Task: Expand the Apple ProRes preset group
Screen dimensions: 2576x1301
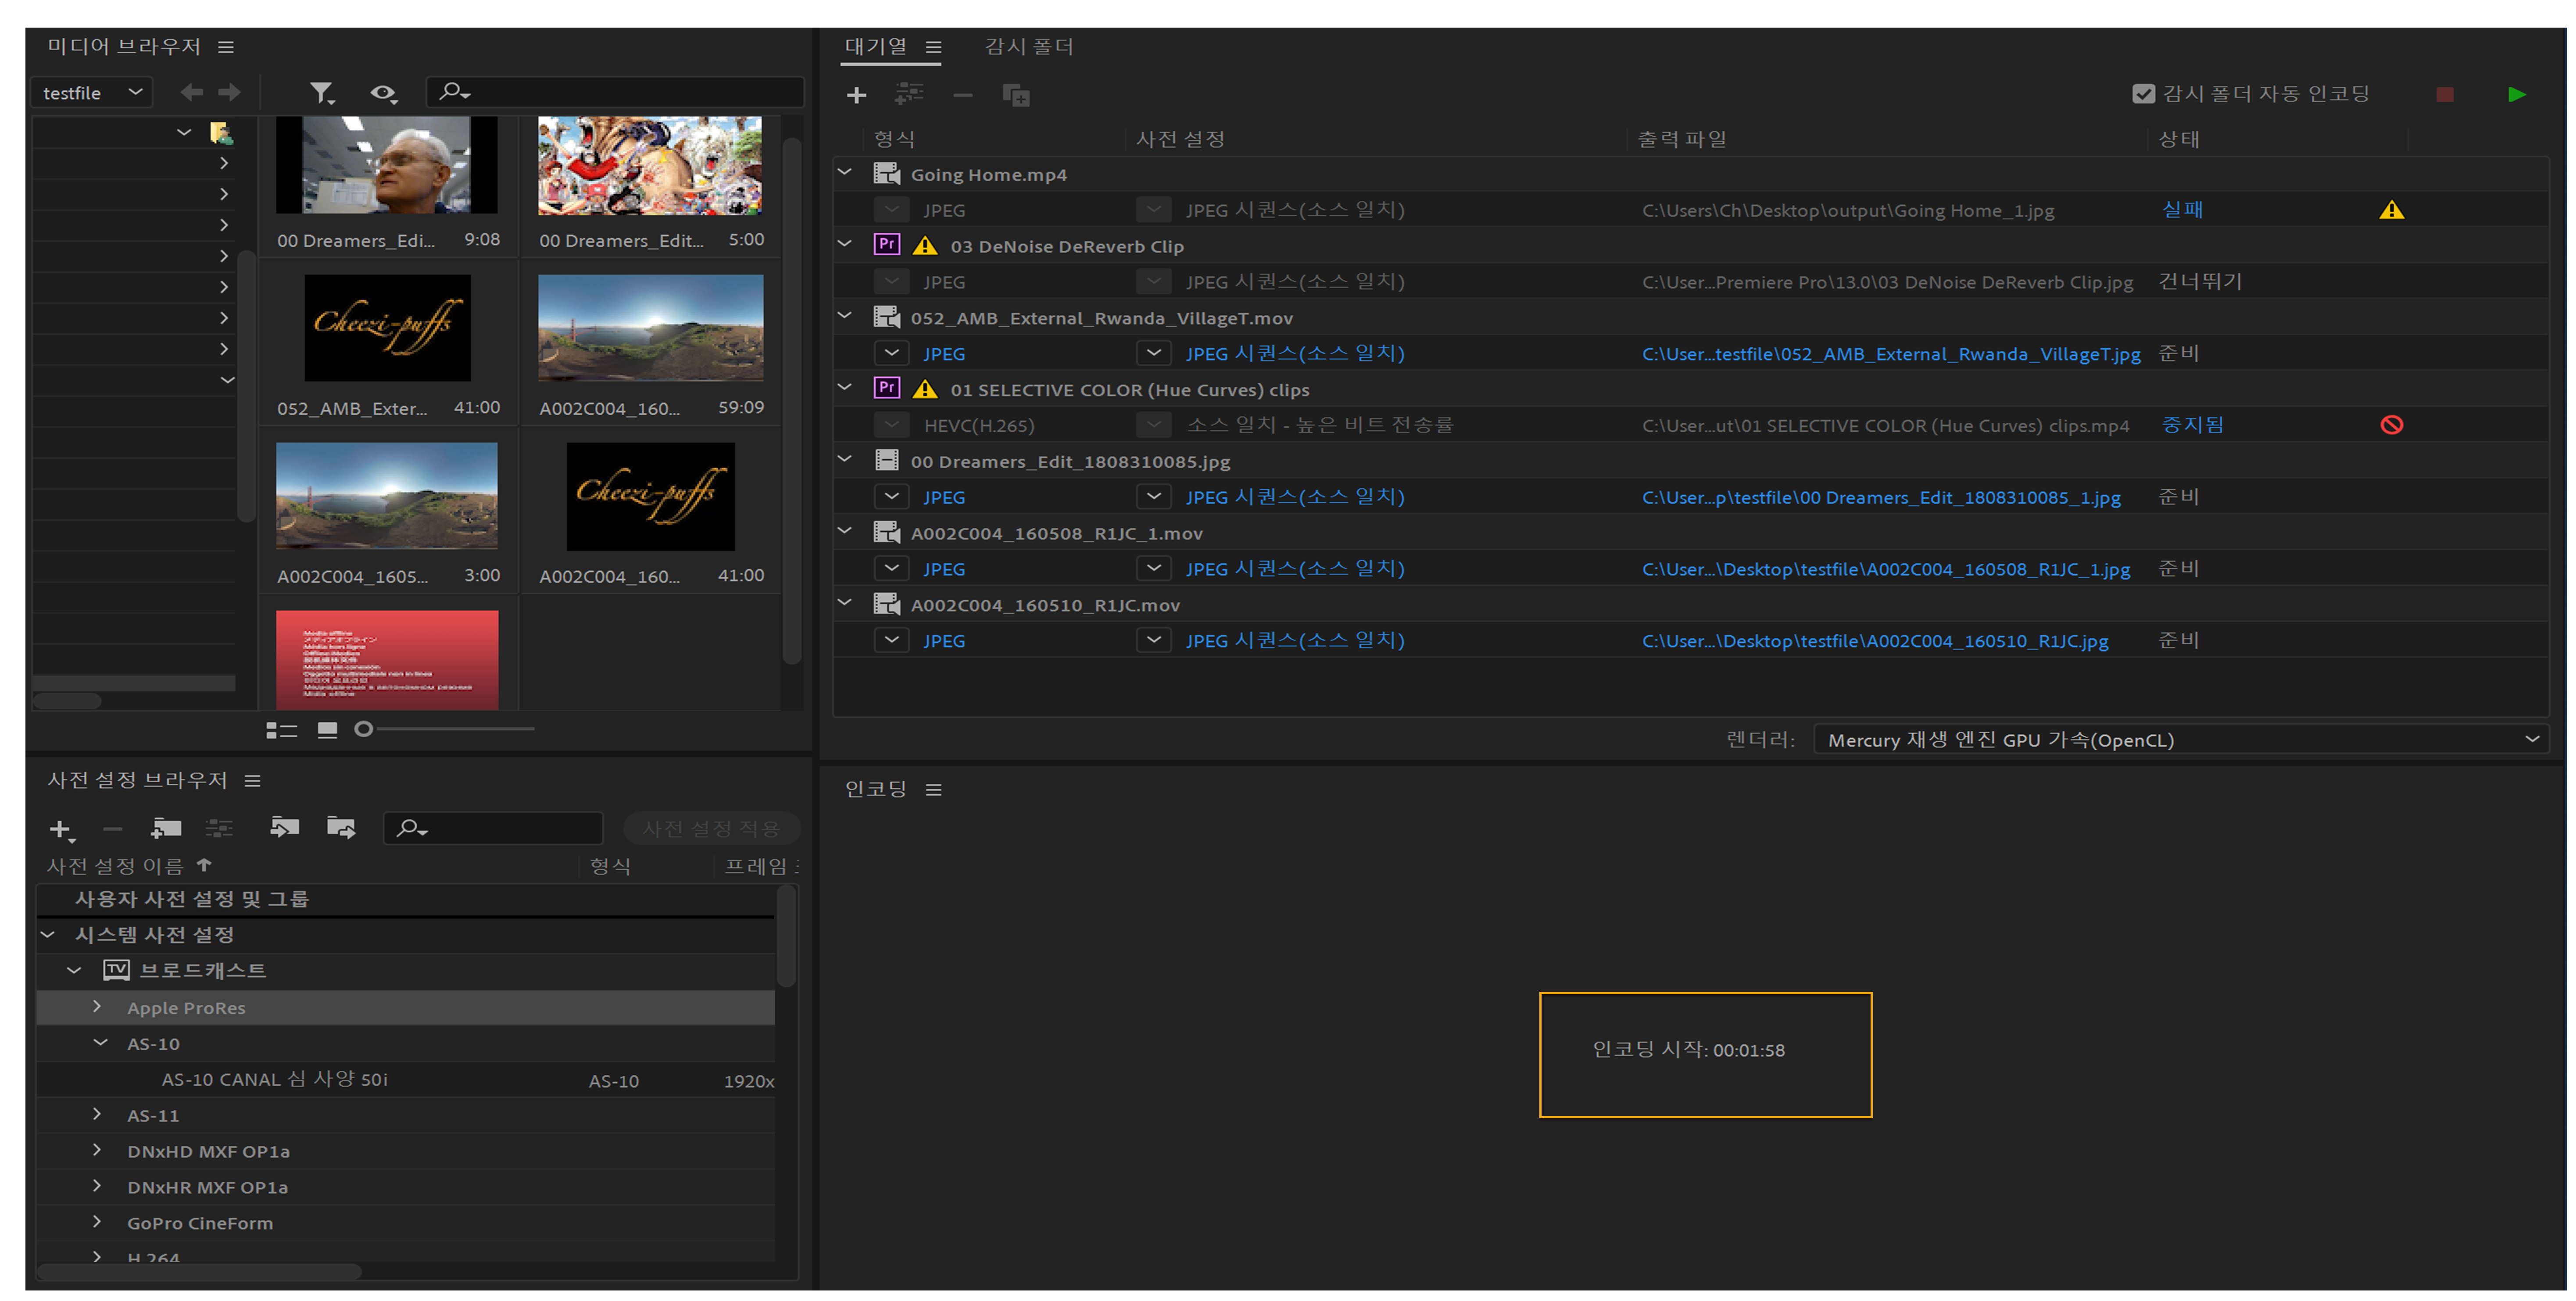Action: [97, 1006]
